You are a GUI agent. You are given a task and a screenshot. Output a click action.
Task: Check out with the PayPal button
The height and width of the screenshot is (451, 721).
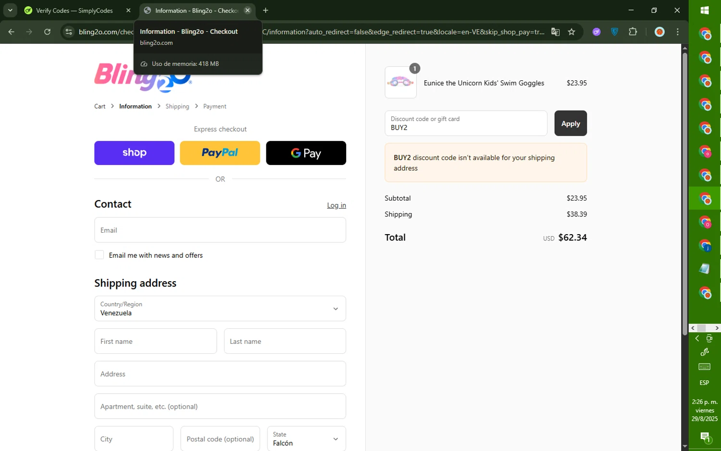(x=220, y=153)
